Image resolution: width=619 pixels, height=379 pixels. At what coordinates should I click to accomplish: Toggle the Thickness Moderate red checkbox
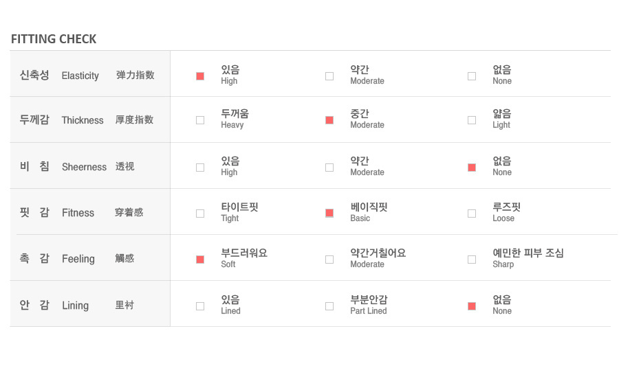pos(329,119)
